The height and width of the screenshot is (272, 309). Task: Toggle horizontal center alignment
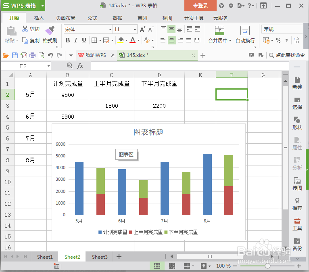(172, 40)
